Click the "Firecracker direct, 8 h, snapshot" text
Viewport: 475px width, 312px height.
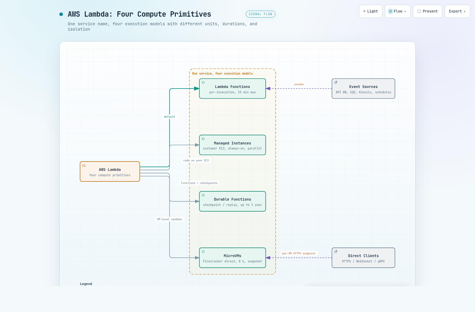click(232, 261)
